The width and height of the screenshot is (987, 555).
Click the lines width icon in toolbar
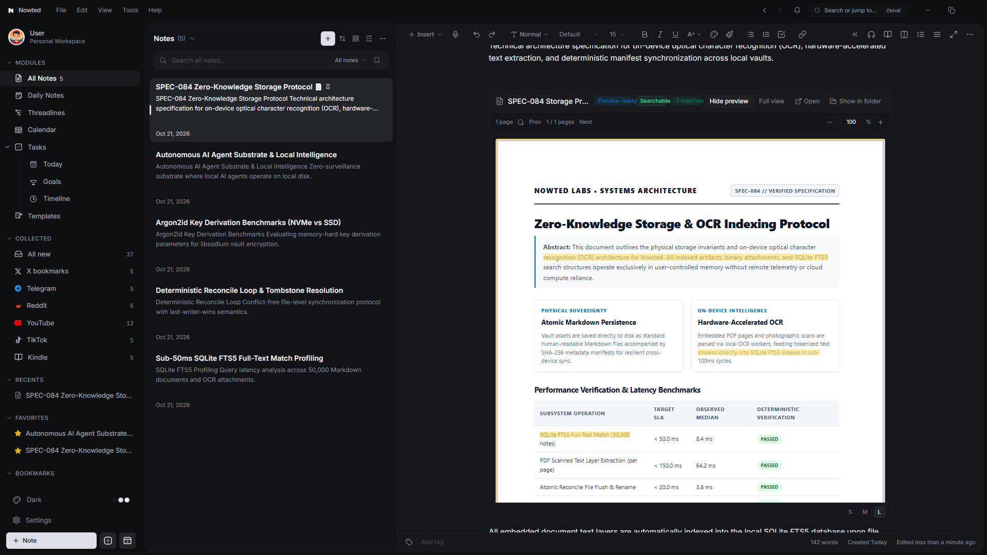pyautogui.click(x=937, y=34)
